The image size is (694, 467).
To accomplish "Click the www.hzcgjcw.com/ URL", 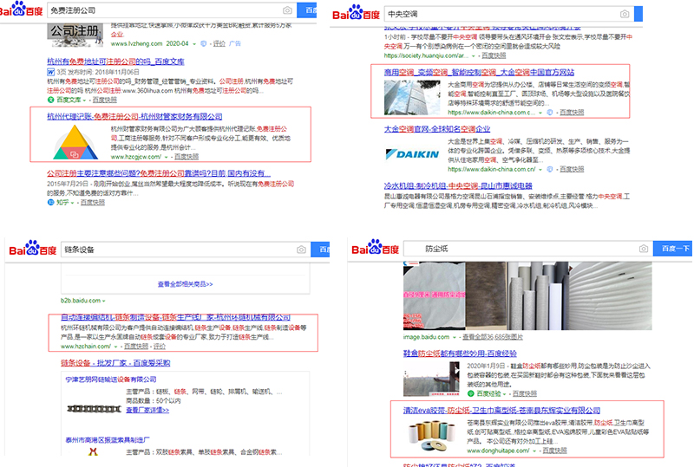I will [x=136, y=157].
